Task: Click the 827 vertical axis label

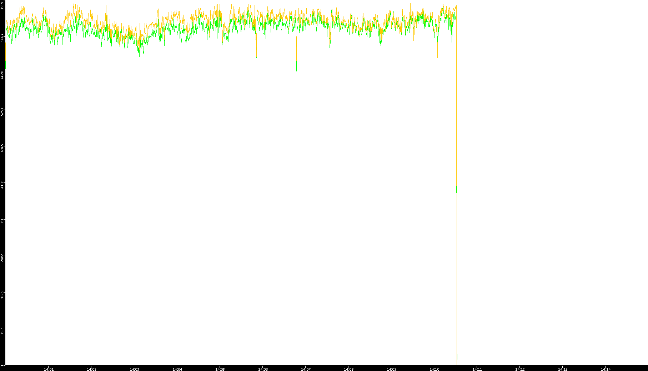Action: point(2,331)
